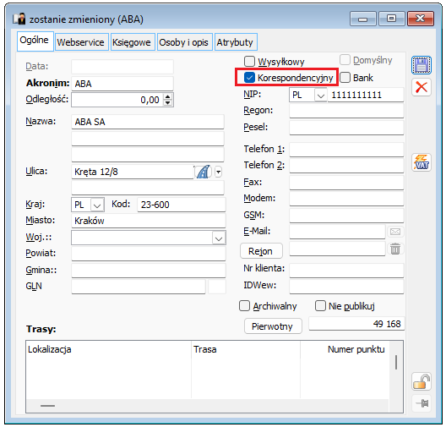This screenshot has height=427, width=446.
Task: Open the map icon beside Ulica
Action: (203, 172)
